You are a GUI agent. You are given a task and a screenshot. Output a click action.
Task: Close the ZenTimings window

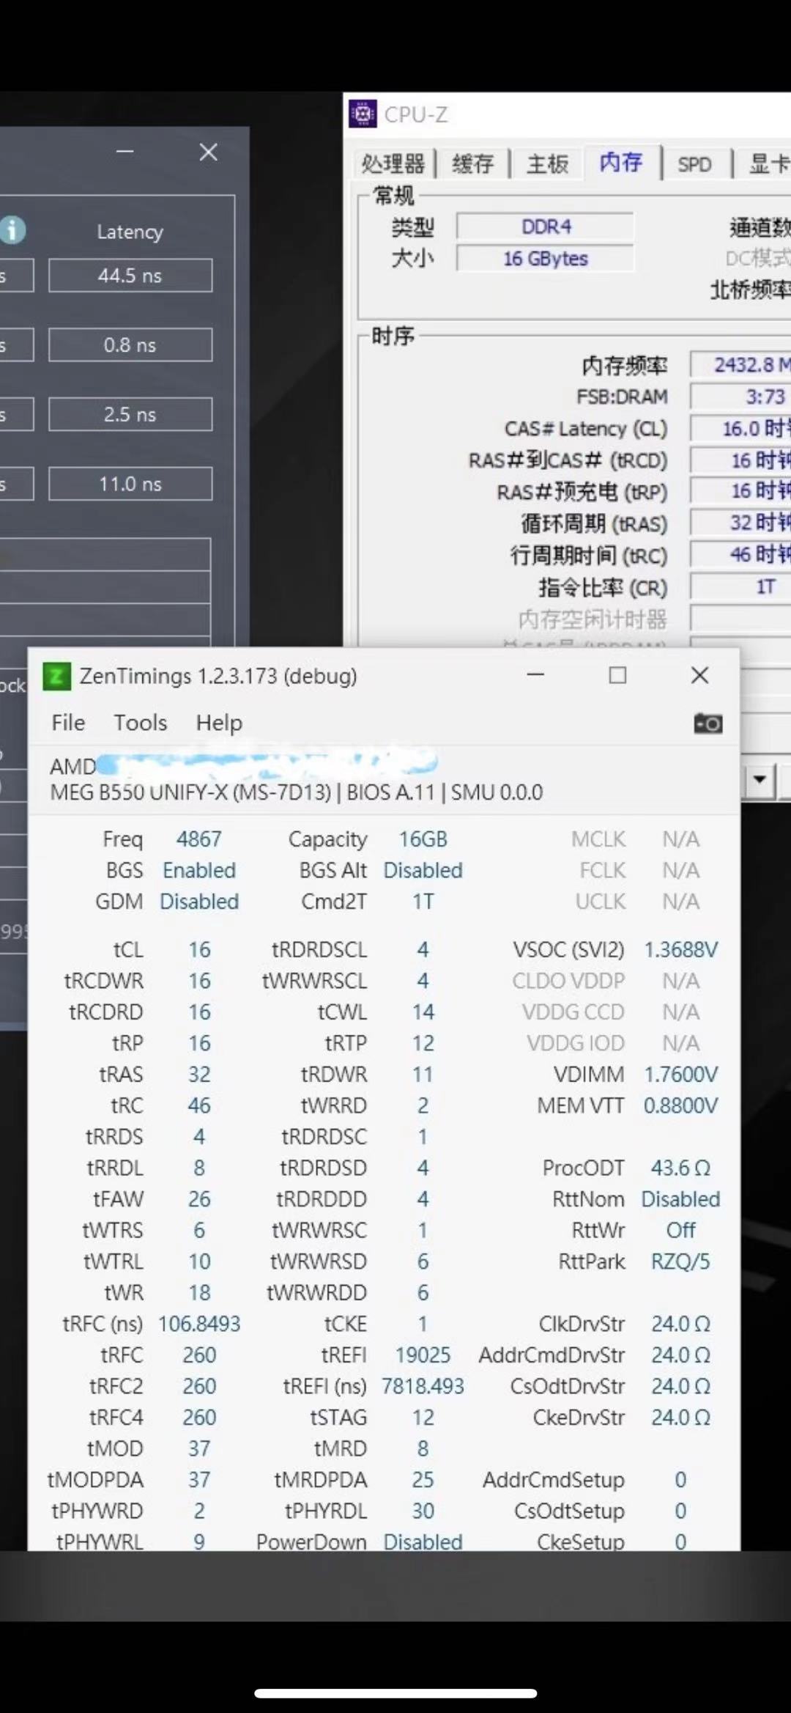699,675
